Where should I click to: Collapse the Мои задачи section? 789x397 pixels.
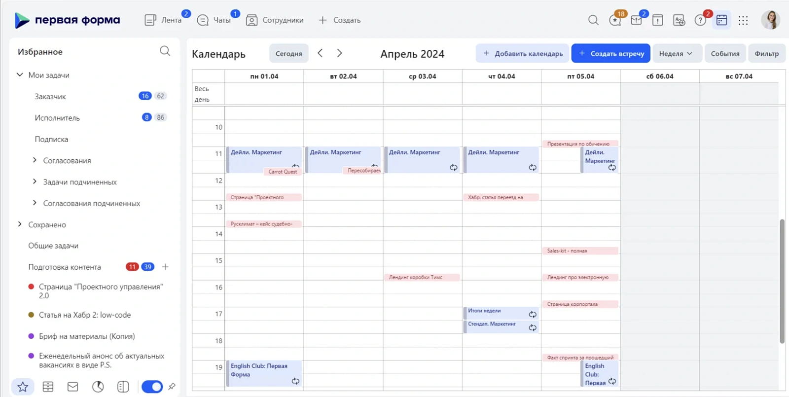(x=20, y=75)
